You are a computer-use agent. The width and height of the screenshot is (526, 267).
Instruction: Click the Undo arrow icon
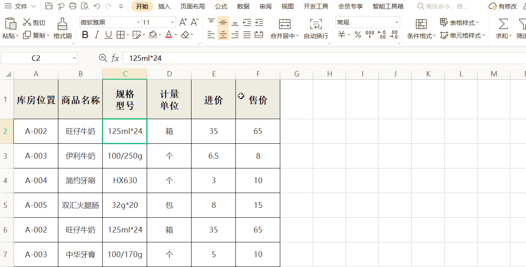click(x=97, y=6)
